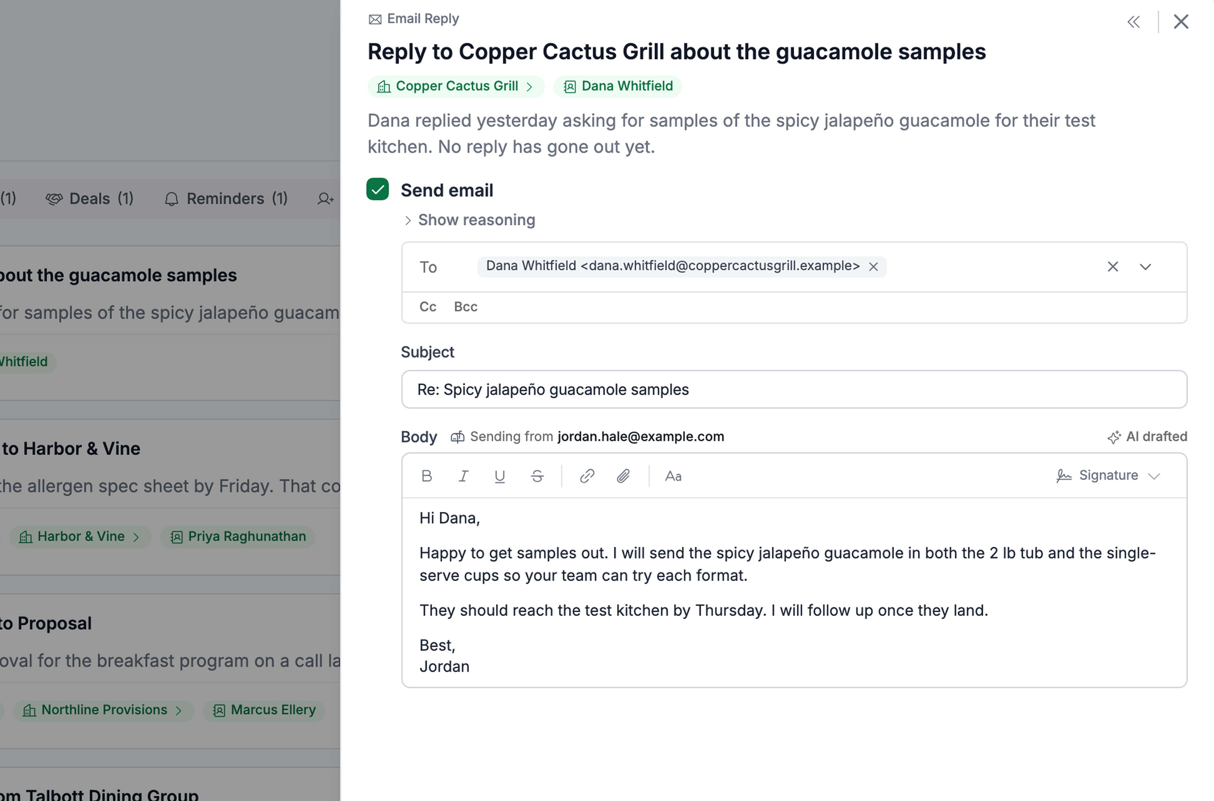Image resolution: width=1214 pixels, height=801 pixels.
Task: Uncheck the Send email checkbox
Action: click(377, 189)
